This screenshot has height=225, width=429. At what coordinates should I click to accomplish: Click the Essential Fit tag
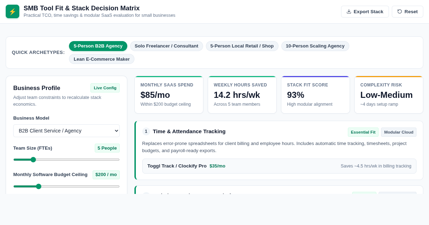tap(363, 132)
